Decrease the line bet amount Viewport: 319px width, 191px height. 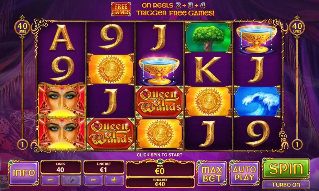(93, 180)
